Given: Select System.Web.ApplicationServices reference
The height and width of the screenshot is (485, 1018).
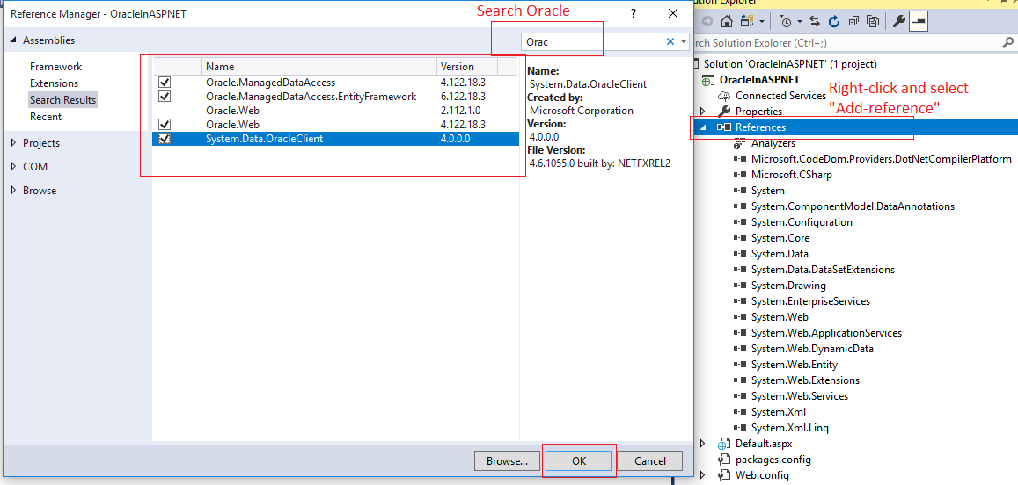Looking at the screenshot, I should [826, 333].
